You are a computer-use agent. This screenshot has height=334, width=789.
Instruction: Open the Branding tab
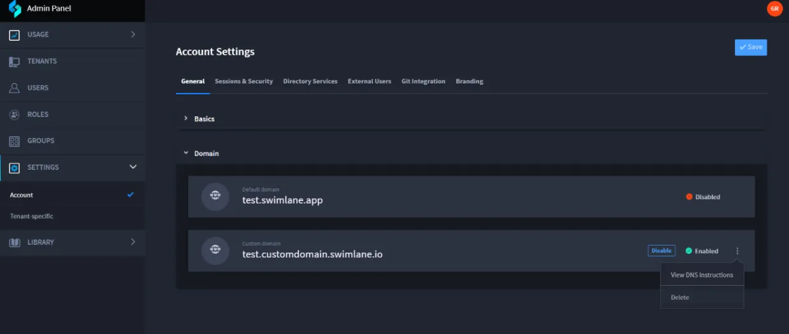(x=470, y=81)
